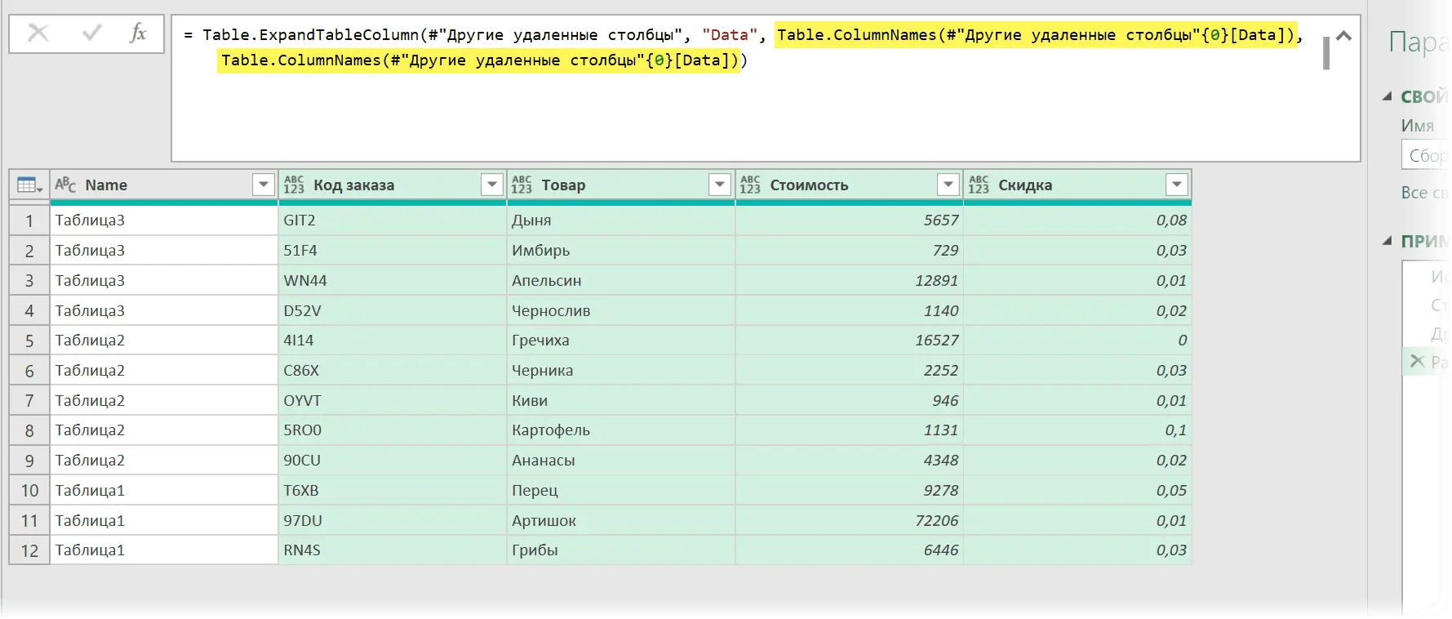The image size is (1452, 619).
Task: Click the Киви product cell
Action: click(620, 401)
